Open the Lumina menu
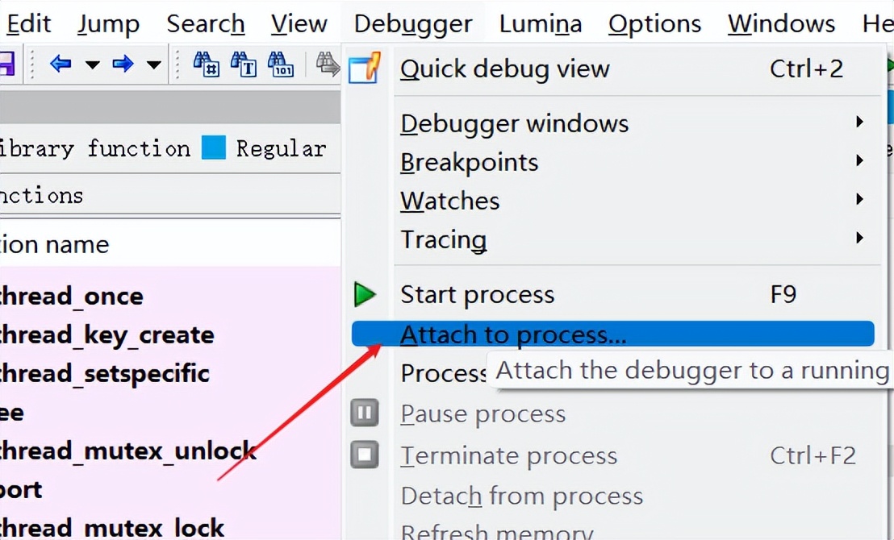 coord(540,24)
